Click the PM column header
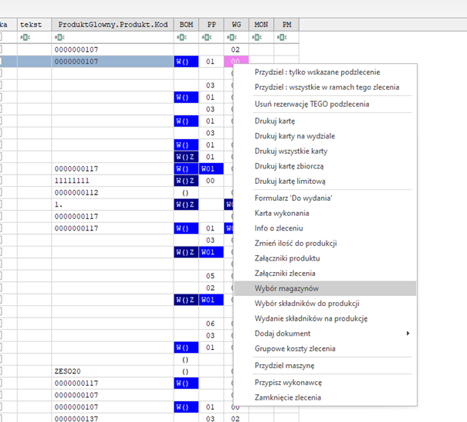This screenshot has height=422, width=467. (x=286, y=25)
